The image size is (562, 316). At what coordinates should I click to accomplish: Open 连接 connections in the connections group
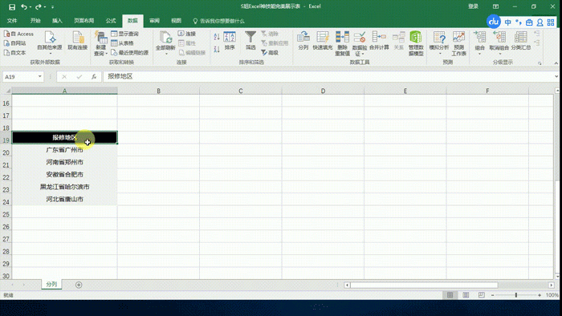pyautogui.click(x=187, y=34)
